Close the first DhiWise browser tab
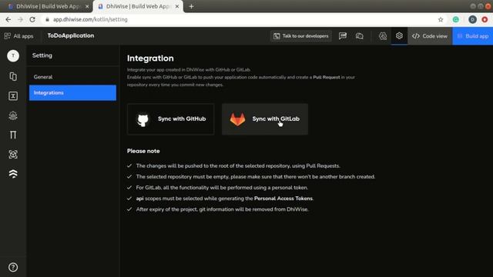This screenshot has width=493, height=277. 87,6
